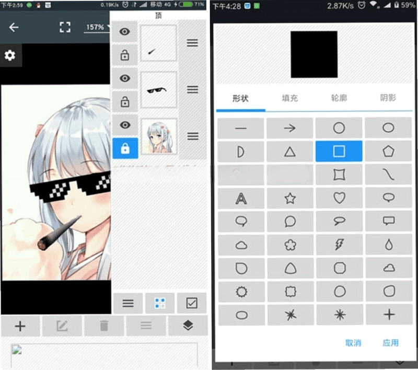Choose the S-curve line shape
The image size is (418, 370).
(x=388, y=175)
